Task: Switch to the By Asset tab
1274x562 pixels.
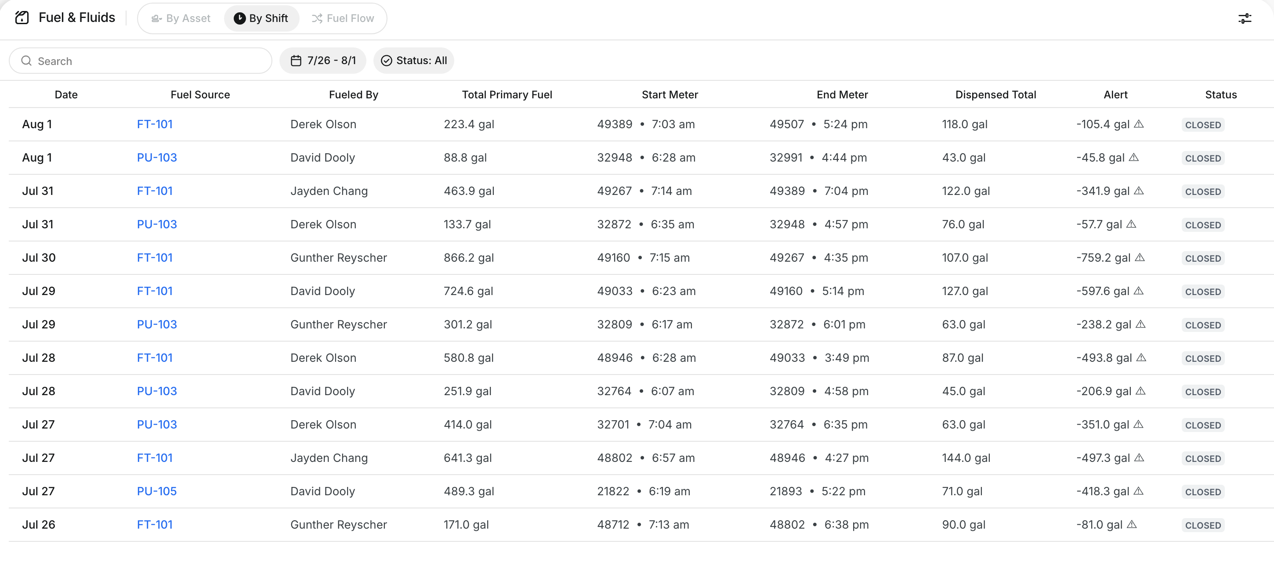Action: point(181,18)
